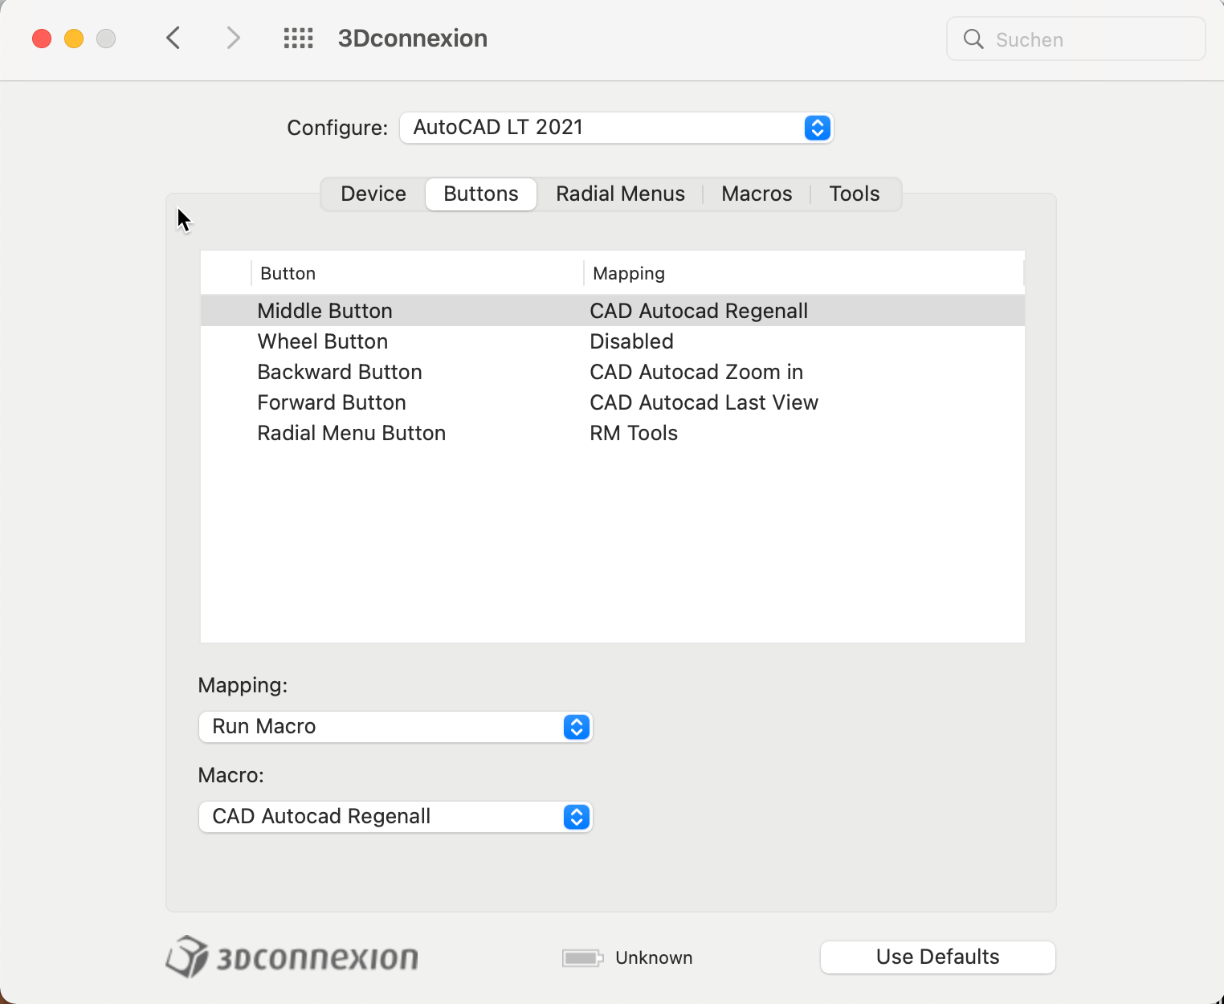1224x1004 pixels.
Task: Switch to the Macros tab
Action: (x=757, y=194)
